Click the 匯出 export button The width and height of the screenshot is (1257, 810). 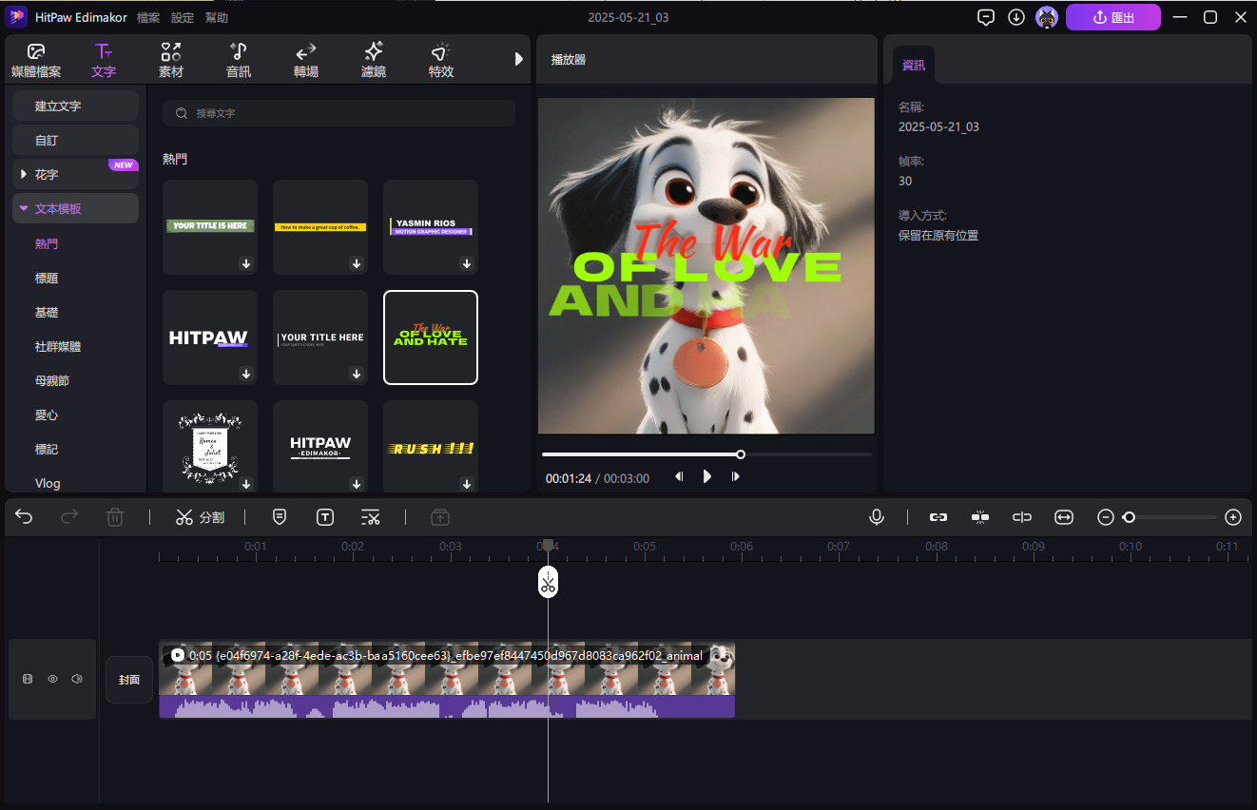(1113, 17)
